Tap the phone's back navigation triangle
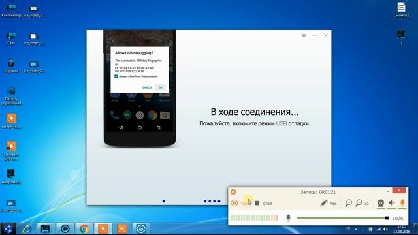Screen dimensions: 418x235 click(x=121, y=128)
